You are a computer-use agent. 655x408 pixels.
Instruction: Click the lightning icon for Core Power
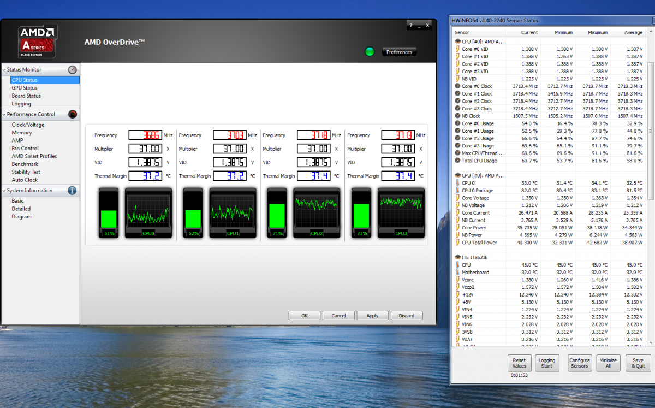(457, 227)
